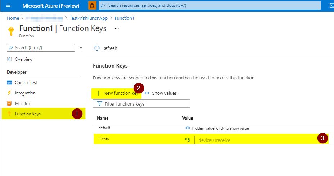Click New function key button
This screenshot has height=176, width=334.
click(x=117, y=93)
